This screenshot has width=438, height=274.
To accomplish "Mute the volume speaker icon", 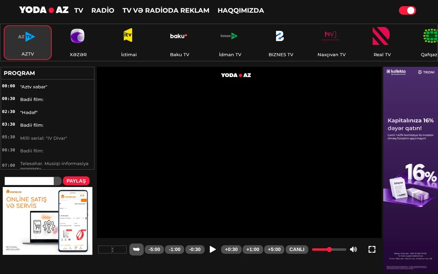I will point(353,249).
